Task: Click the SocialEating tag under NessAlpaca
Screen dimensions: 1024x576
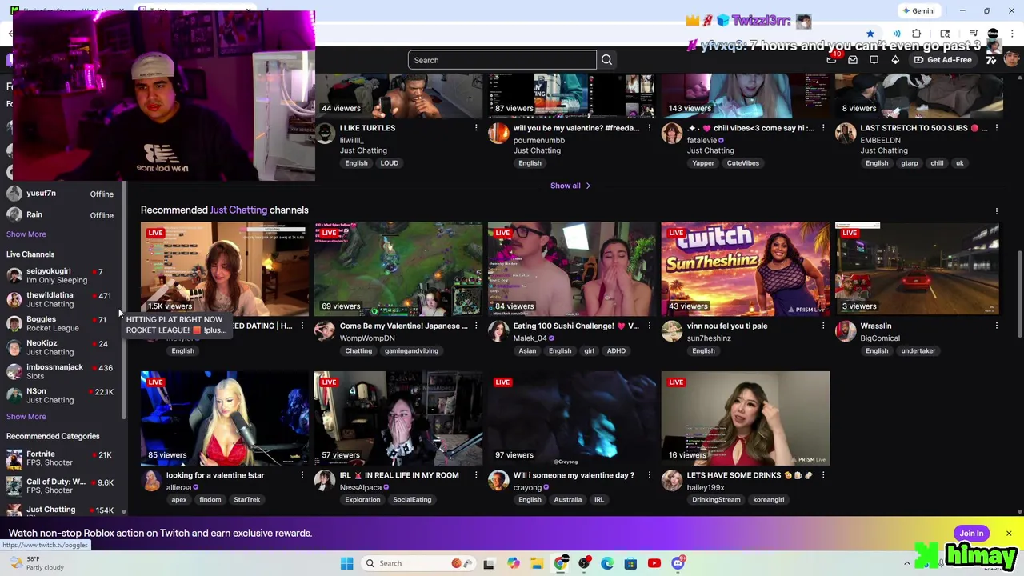Action: [x=412, y=500]
